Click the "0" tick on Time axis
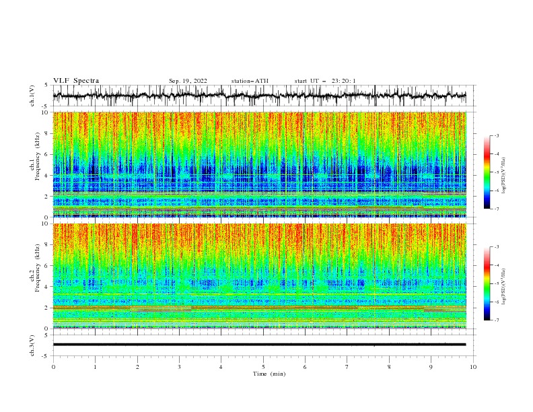 (x=53, y=367)
